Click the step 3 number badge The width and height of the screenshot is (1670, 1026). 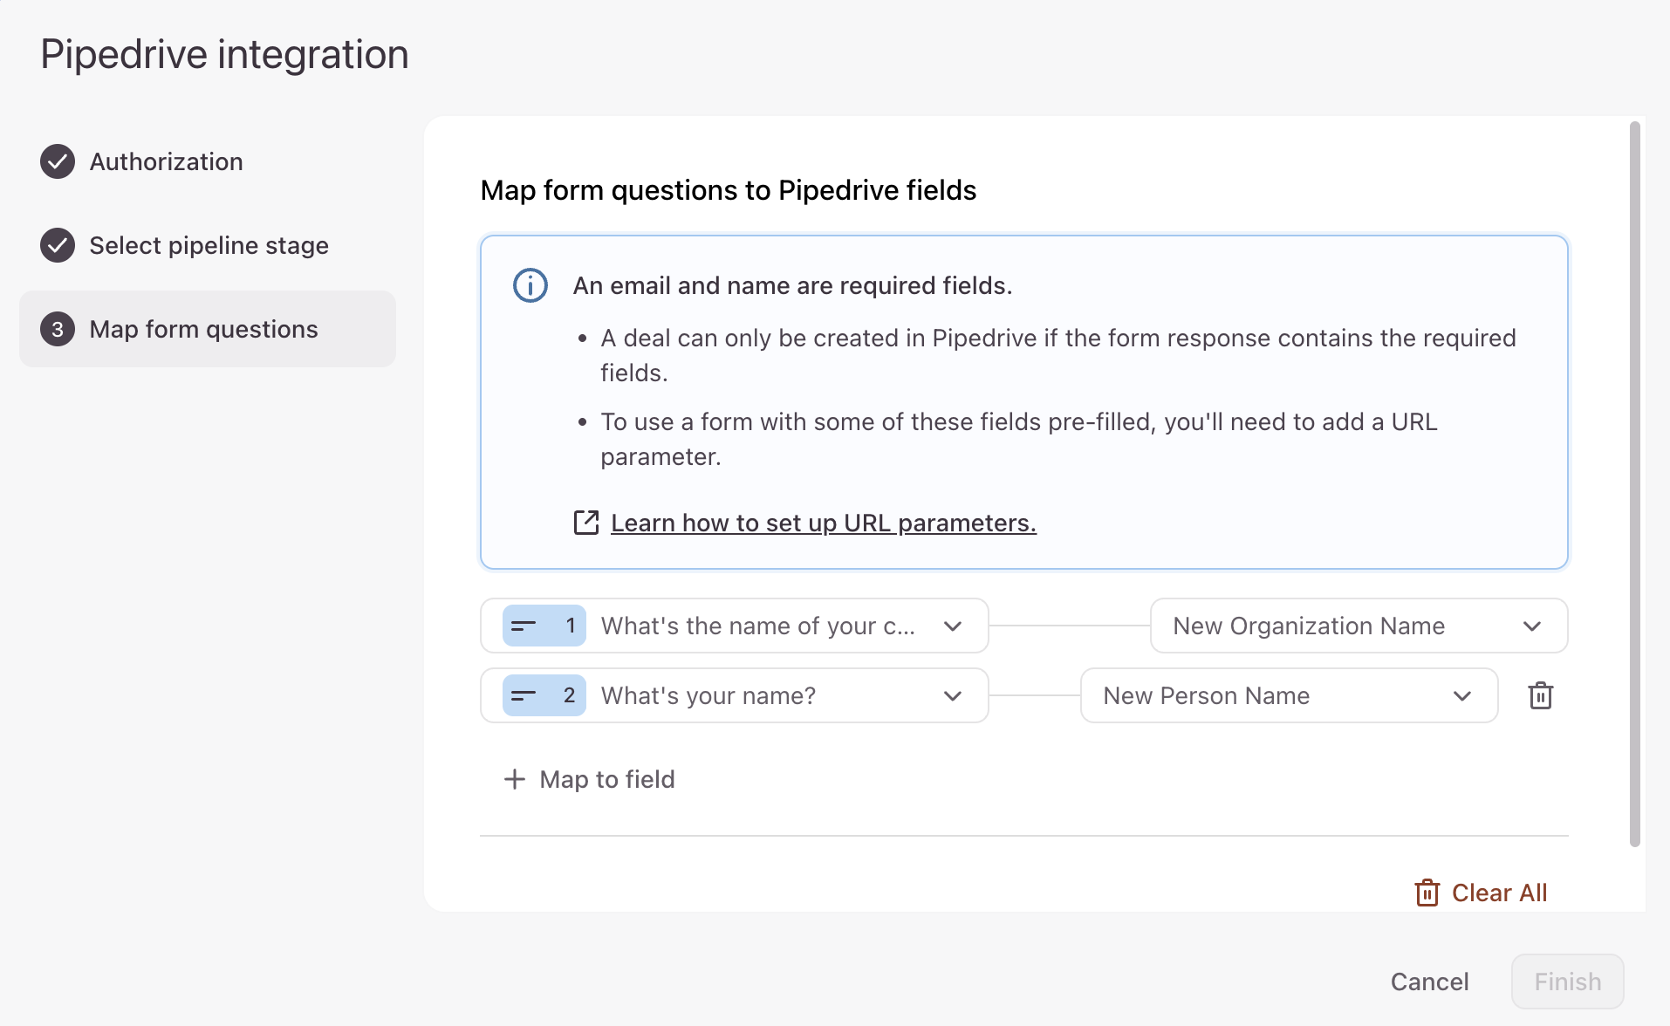point(58,329)
